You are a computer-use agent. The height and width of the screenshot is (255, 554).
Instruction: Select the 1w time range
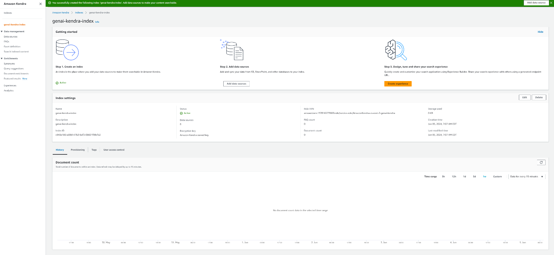[484, 177]
